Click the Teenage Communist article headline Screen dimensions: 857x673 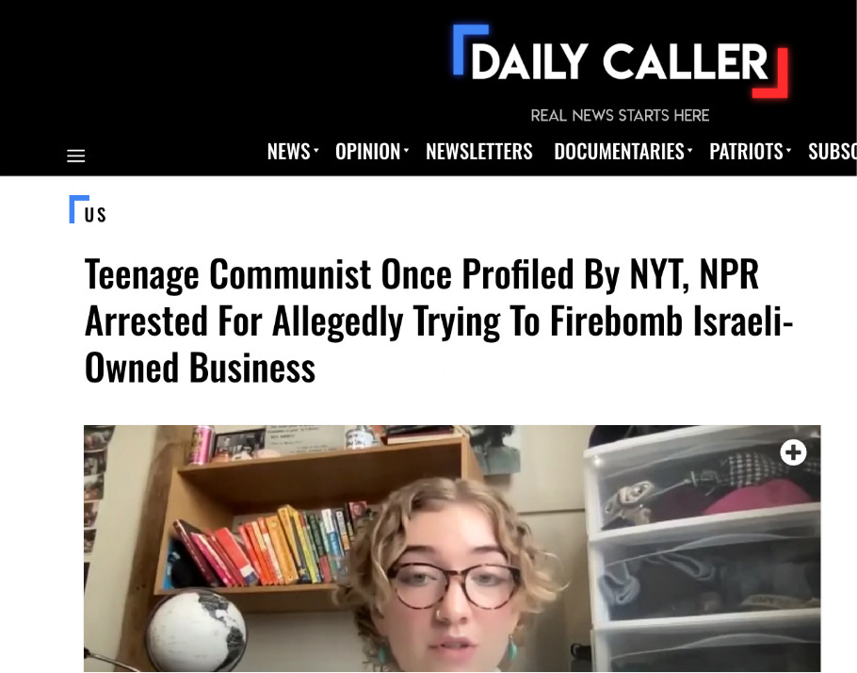[x=439, y=320]
